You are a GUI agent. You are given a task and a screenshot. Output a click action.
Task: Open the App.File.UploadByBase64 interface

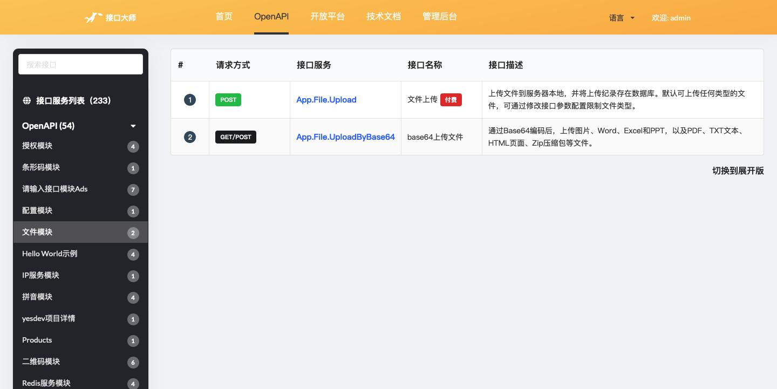345,137
